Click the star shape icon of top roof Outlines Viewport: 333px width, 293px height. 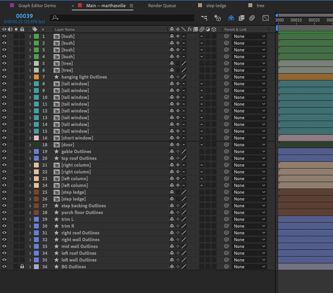tap(56, 158)
